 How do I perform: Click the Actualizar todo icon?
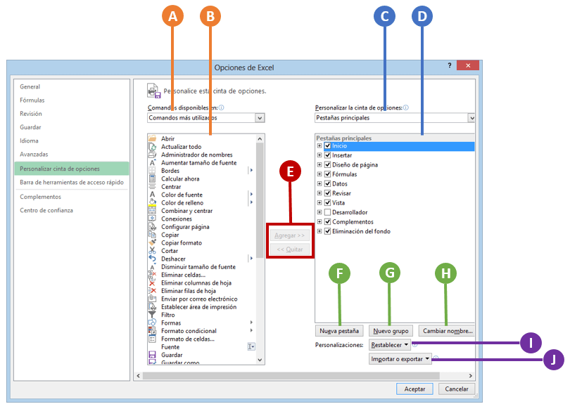coord(152,147)
